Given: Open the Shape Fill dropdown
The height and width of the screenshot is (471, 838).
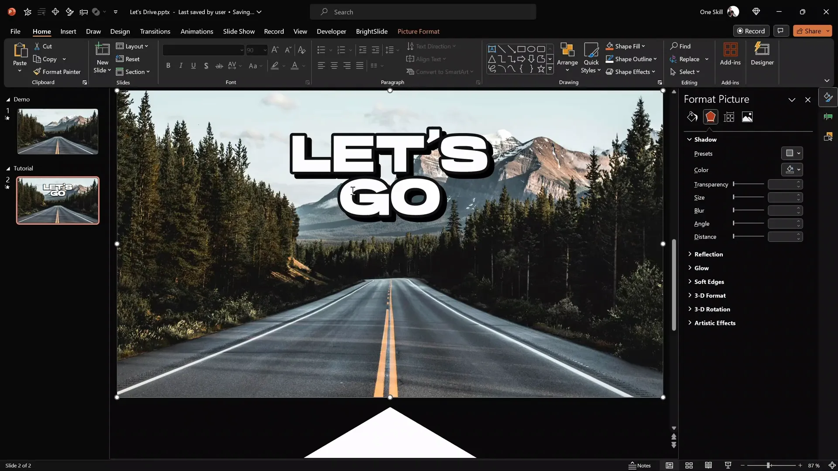Looking at the screenshot, I should pyautogui.click(x=625, y=46).
